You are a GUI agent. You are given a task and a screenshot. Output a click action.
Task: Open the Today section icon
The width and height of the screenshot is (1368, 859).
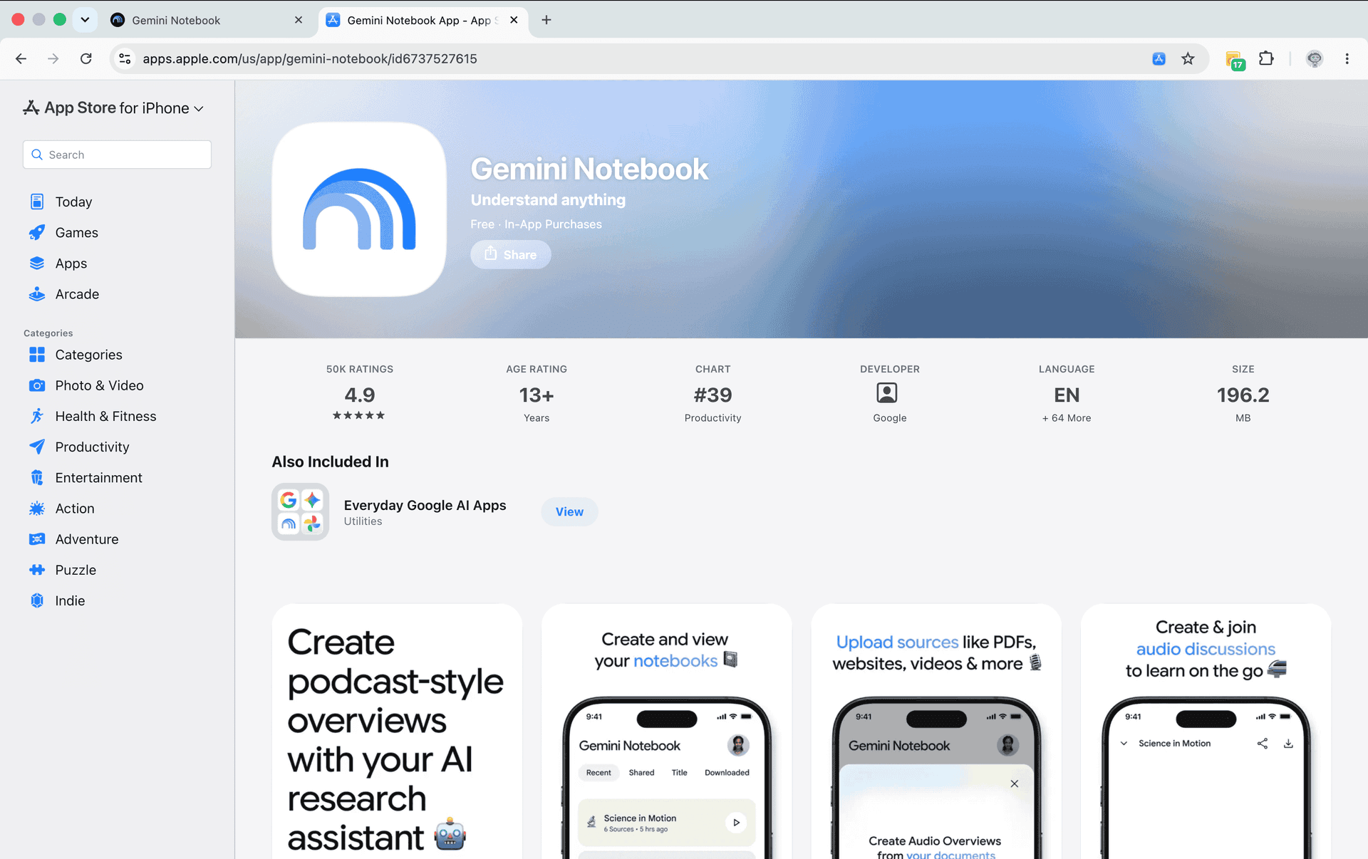(x=37, y=202)
